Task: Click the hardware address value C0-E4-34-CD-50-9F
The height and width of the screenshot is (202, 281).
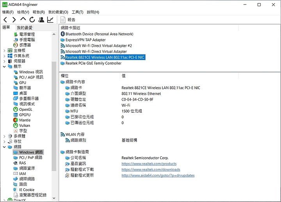Action: (x=137, y=99)
